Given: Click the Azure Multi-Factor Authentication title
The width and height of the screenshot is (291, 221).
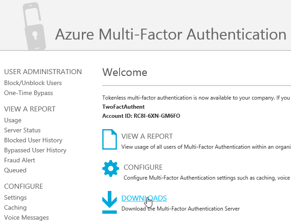Looking at the screenshot, I should point(171,34).
